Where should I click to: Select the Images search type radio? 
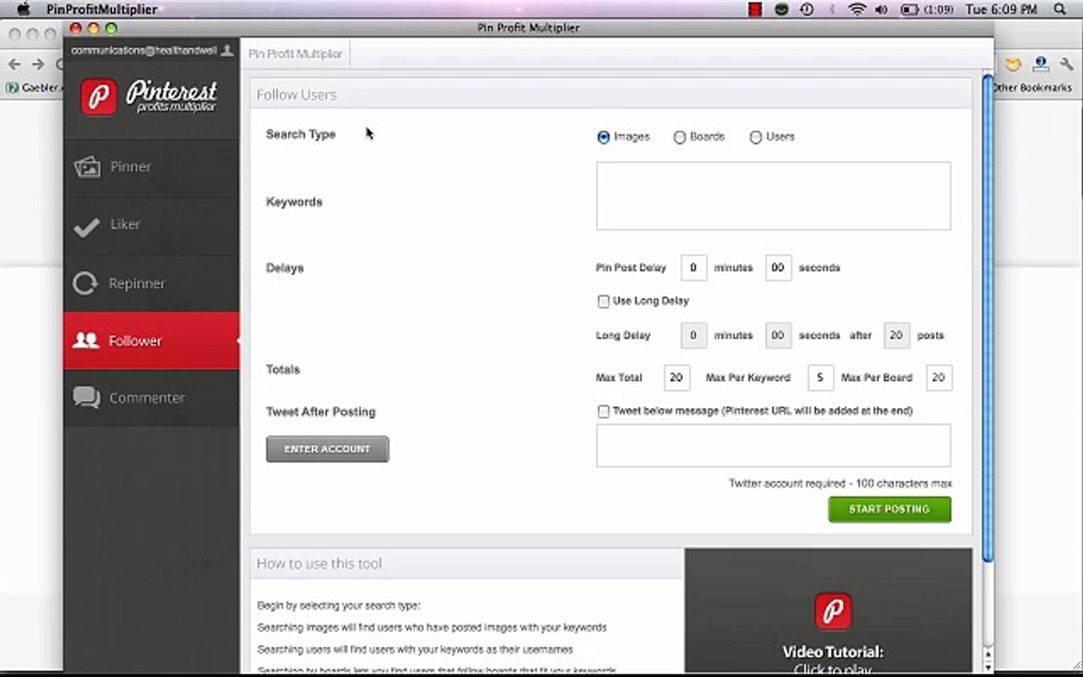click(604, 137)
